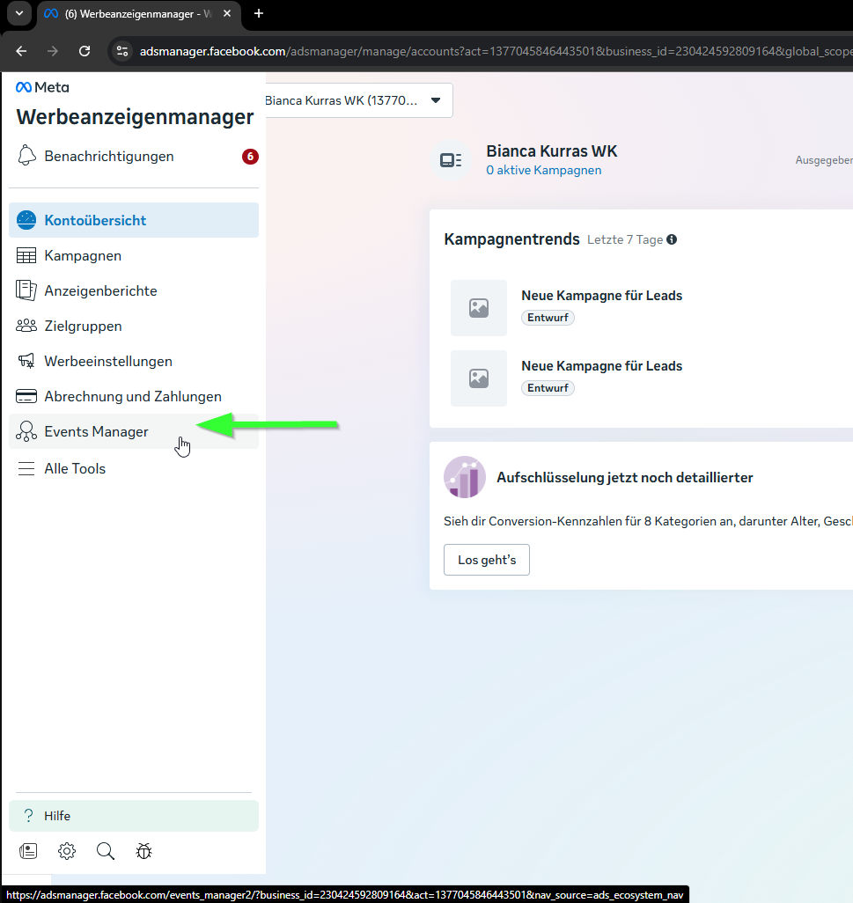Reload the page with the refresh icon
Image resolution: width=853 pixels, height=903 pixels.
(x=85, y=51)
